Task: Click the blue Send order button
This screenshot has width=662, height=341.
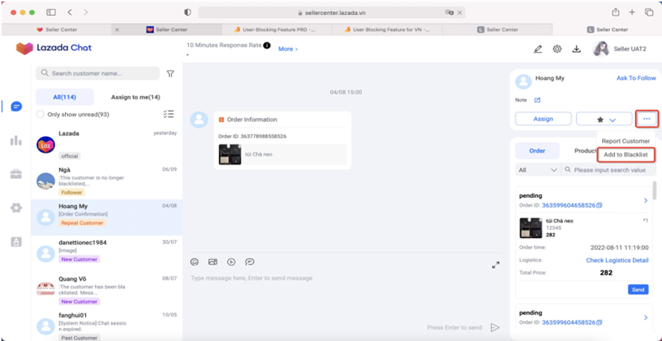Action: coord(638,289)
